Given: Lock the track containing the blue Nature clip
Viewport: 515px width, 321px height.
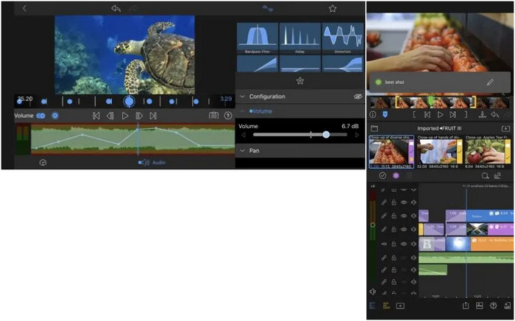Looking at the screenshot, I should pos(394,216).
